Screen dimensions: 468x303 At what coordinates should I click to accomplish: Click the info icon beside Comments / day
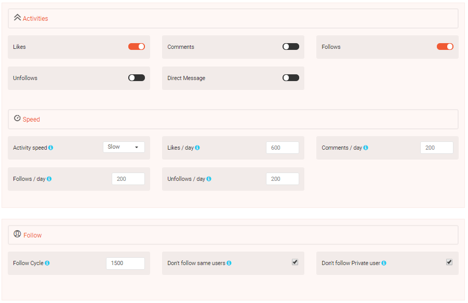(x=365, y=148)
